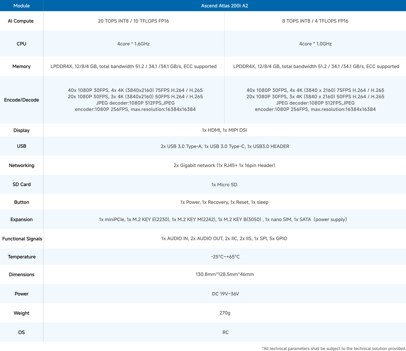Click the 'AI Compute' row label
This screenshot has width=406, height=351.
[x=21, y=21]
